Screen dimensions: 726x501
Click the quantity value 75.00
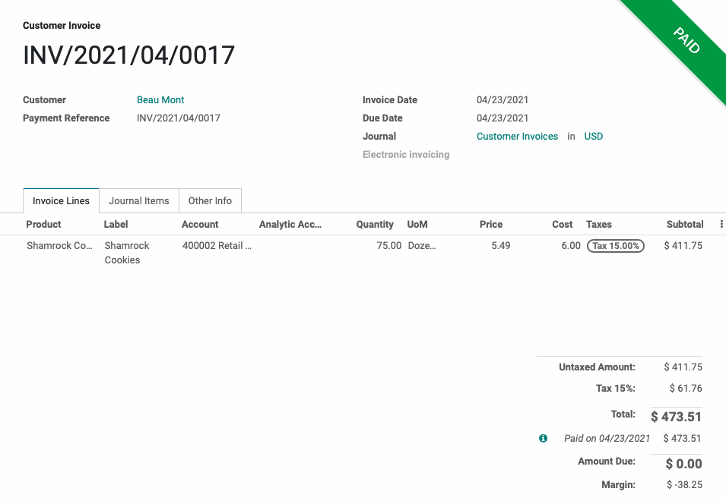point(389,245)
